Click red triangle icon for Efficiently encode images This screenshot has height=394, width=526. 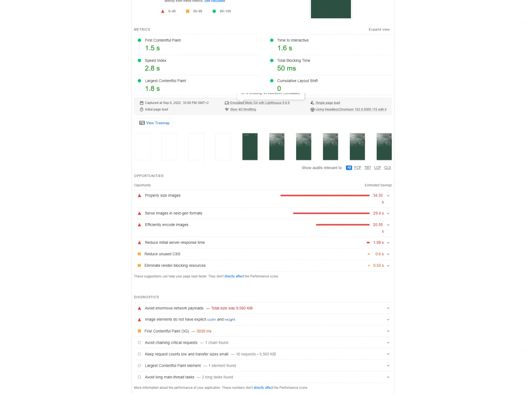139,225
